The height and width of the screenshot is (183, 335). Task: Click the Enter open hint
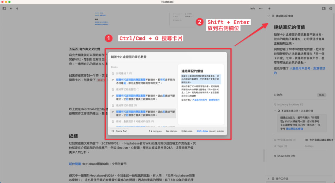click(x=187, y=131)
